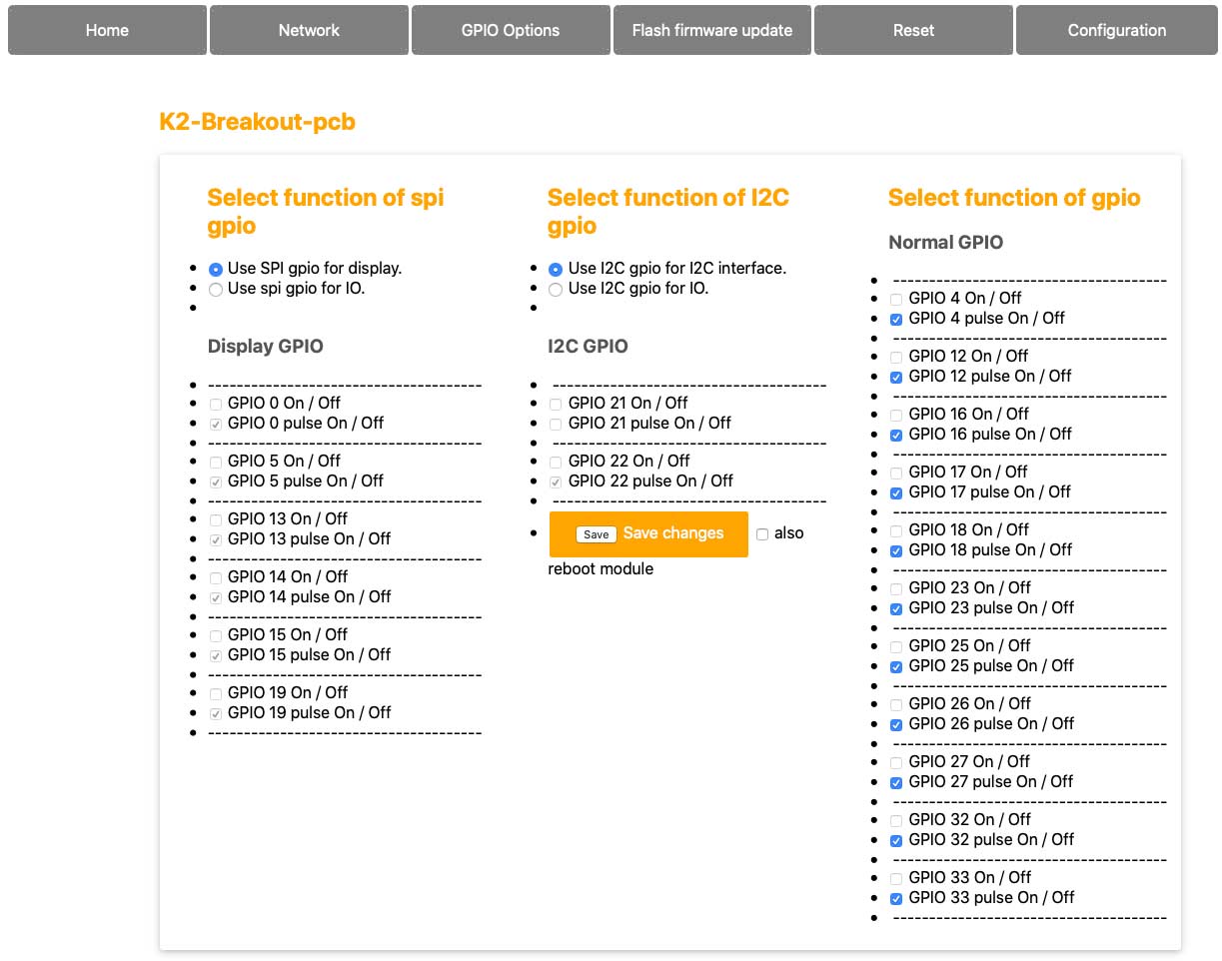Open the GPIO Options page
This screenshot has height=961, width=1222.
point(510,30)
